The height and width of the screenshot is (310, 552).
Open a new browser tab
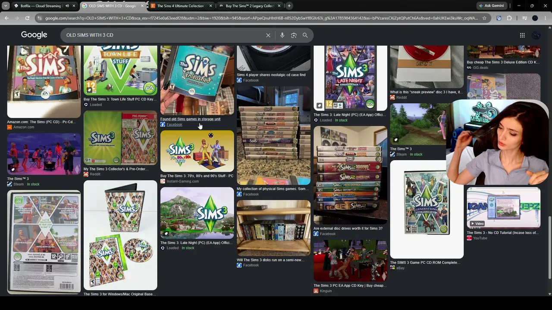[x=289, y=6]
